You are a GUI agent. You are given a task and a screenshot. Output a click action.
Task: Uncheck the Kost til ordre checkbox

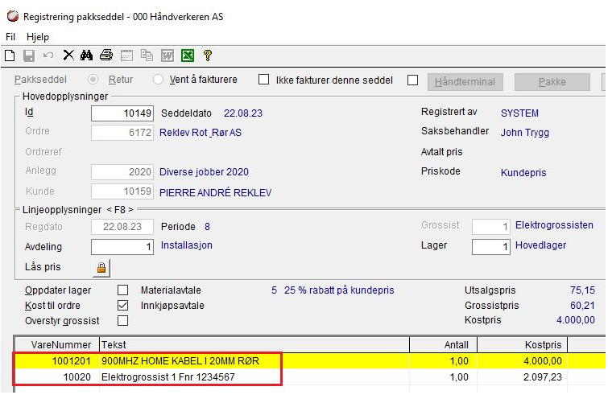(x=122, y=305)
